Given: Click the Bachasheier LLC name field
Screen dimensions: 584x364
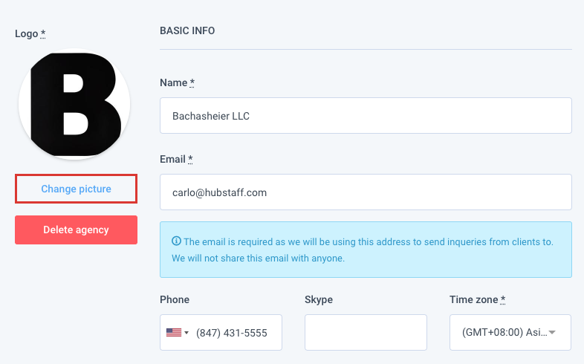Looking at the screenshot, I should [x=366, y=116].
